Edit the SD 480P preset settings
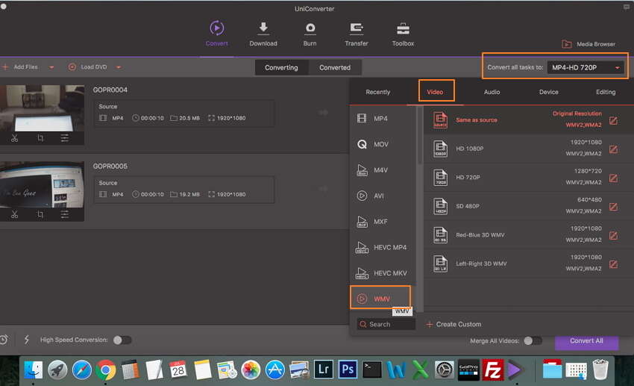Viewport: 634px width, 386px height. tap(613, 207)
